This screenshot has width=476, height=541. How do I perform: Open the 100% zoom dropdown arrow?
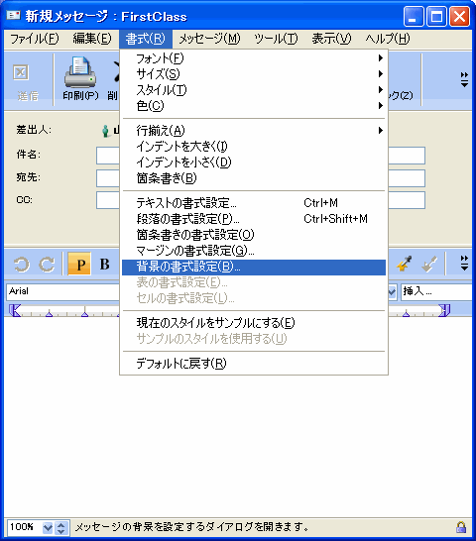click(48, 527)
